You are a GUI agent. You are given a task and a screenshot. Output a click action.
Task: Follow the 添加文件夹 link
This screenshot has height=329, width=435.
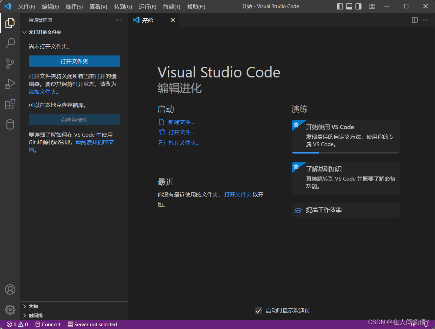42,92
